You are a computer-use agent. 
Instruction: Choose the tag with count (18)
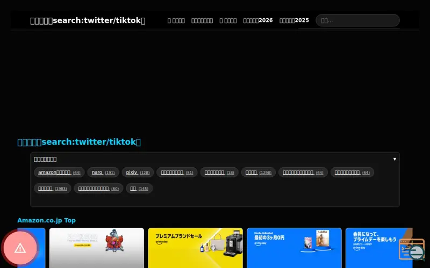tap(219, 172)
